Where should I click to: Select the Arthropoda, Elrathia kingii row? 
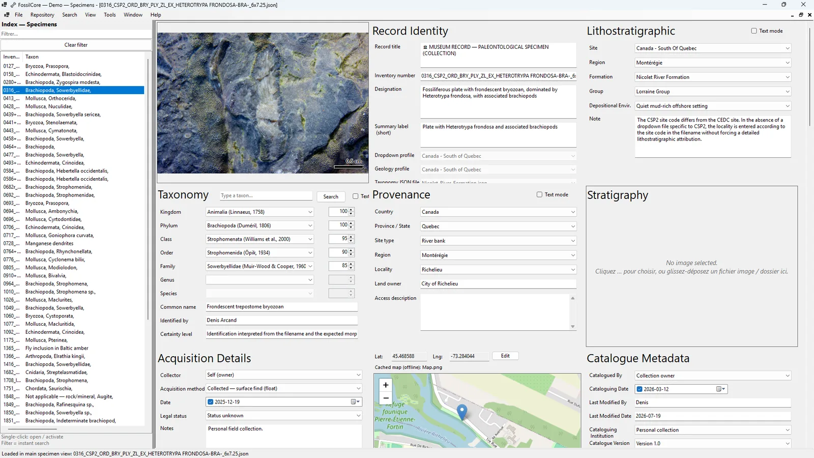point(73,356)
